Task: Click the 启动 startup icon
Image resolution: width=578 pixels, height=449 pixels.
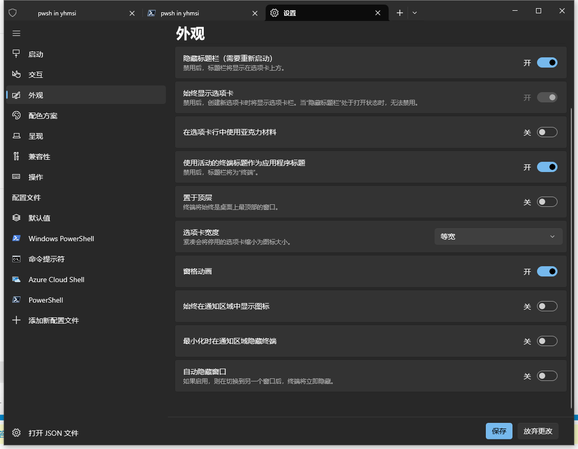Action: (16, 54)
